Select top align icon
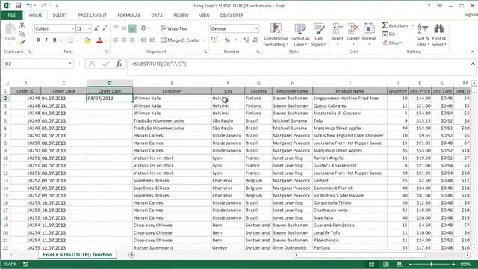Screen dimensions: 478x269 coord(116,28)
